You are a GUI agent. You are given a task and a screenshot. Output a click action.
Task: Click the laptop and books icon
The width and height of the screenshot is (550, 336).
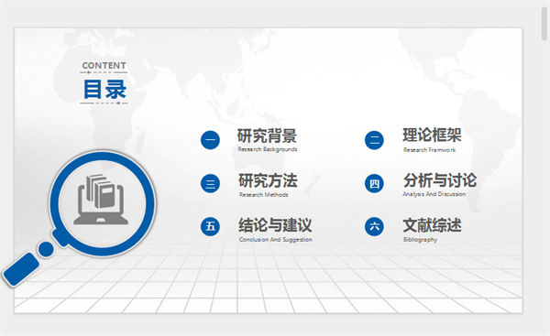[x=101, y=199]
